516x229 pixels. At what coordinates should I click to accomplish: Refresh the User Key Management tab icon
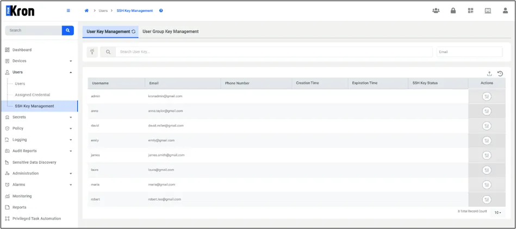(x=133, y=32)
